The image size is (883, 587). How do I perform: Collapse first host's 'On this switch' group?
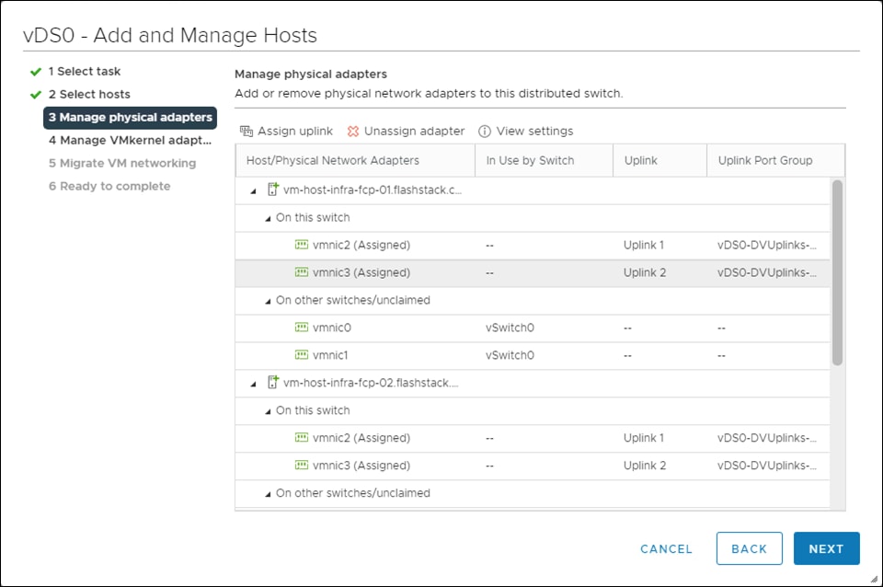[268, 218]
